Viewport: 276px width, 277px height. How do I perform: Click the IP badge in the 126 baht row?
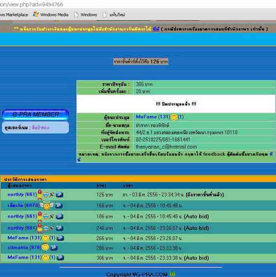click(x=59, y=195)
